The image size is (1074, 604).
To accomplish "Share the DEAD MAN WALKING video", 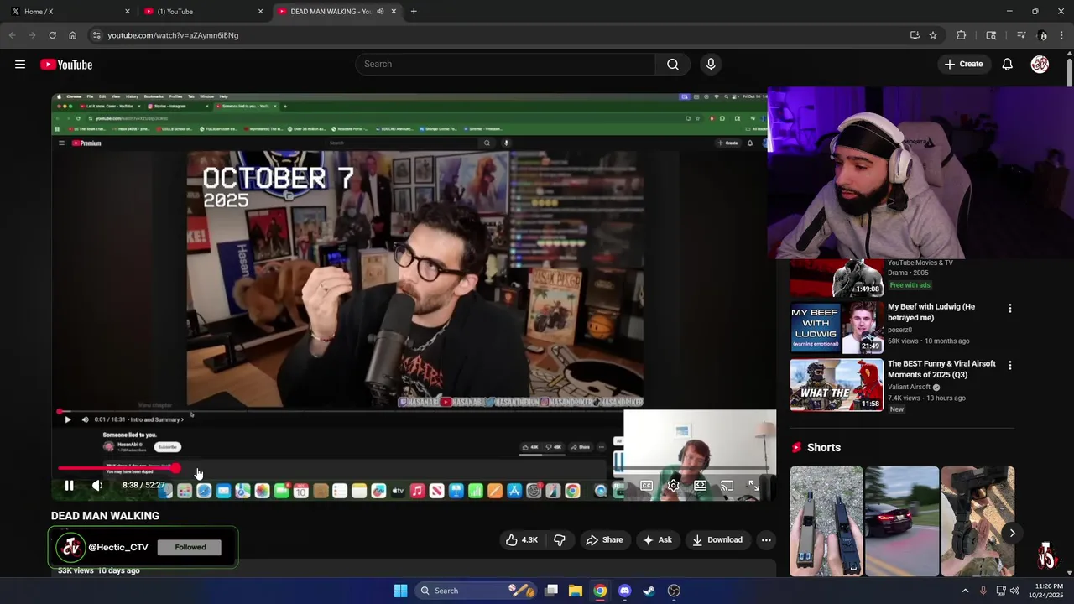I will coord(604,540).
